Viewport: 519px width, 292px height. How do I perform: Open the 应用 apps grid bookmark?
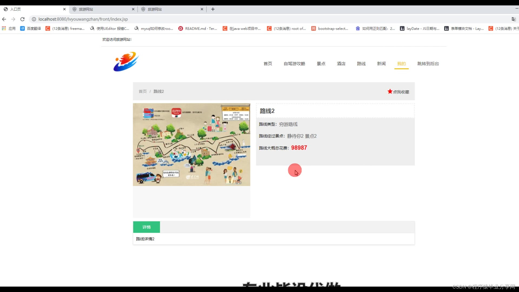coord(8,28)
